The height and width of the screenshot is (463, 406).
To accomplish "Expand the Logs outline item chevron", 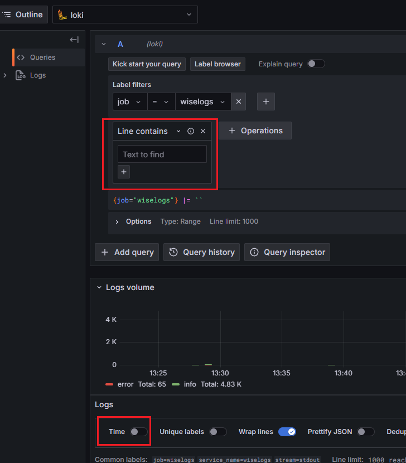I will point(5,75).
